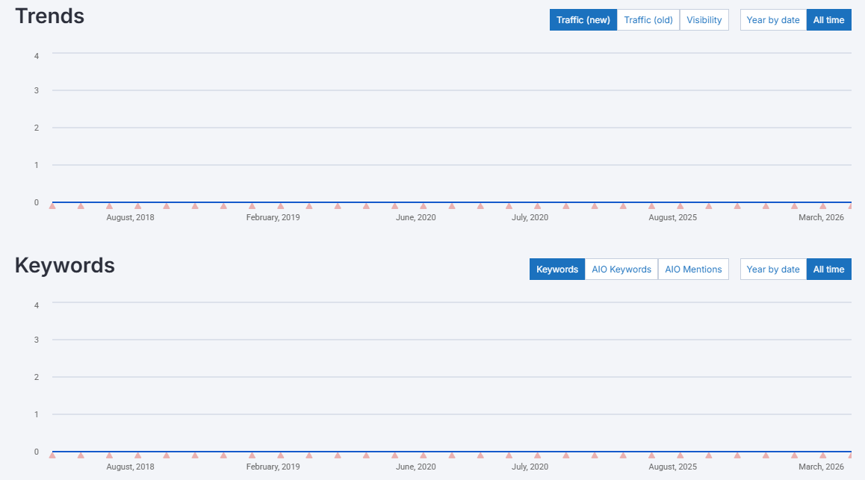865x480 pixels.
Task: Choose Year by date for Keywords chart
Action: (773, 269)
